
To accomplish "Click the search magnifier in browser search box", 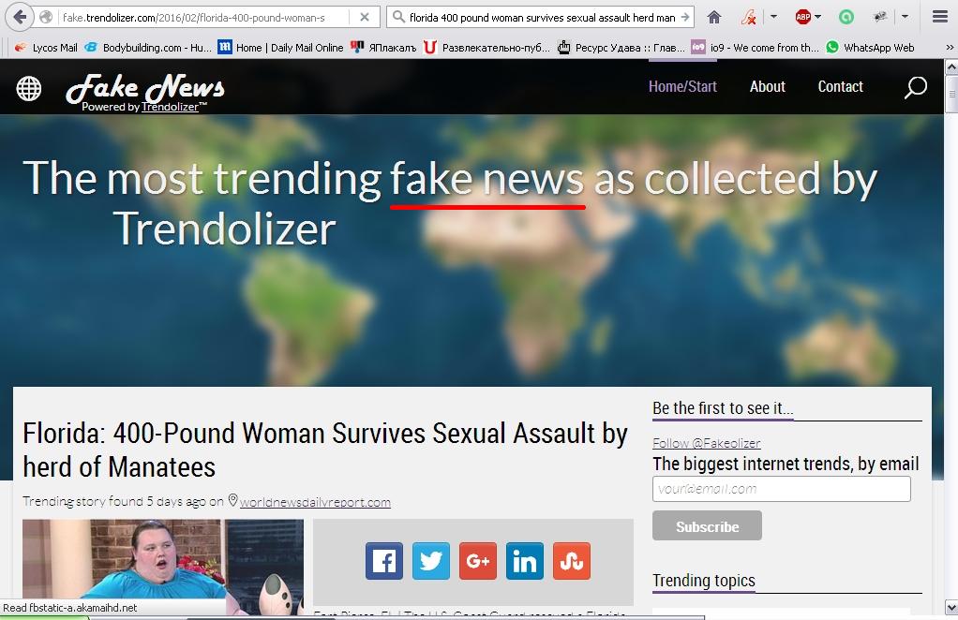I will [398, 17].
